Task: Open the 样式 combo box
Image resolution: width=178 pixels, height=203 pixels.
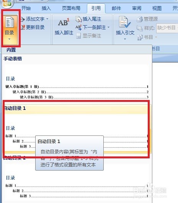Action: [x=167, y=28]
